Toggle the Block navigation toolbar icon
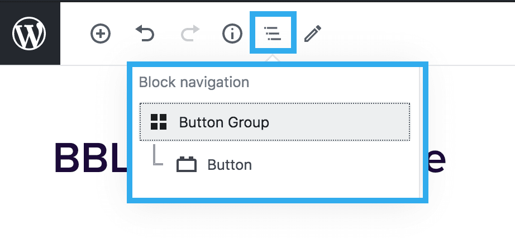The height and width of the screenshot is (238, 515). (x=273, y=34)
